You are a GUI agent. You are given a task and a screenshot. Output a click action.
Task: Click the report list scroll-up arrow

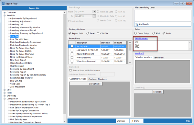coord(65,13)
